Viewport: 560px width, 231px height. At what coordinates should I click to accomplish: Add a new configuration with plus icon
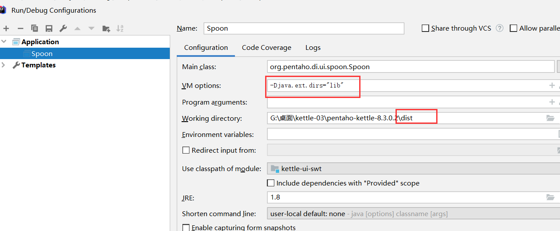[6, 28]
